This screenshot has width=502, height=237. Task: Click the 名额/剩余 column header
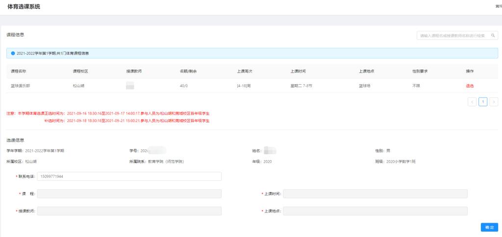[188, 71]
